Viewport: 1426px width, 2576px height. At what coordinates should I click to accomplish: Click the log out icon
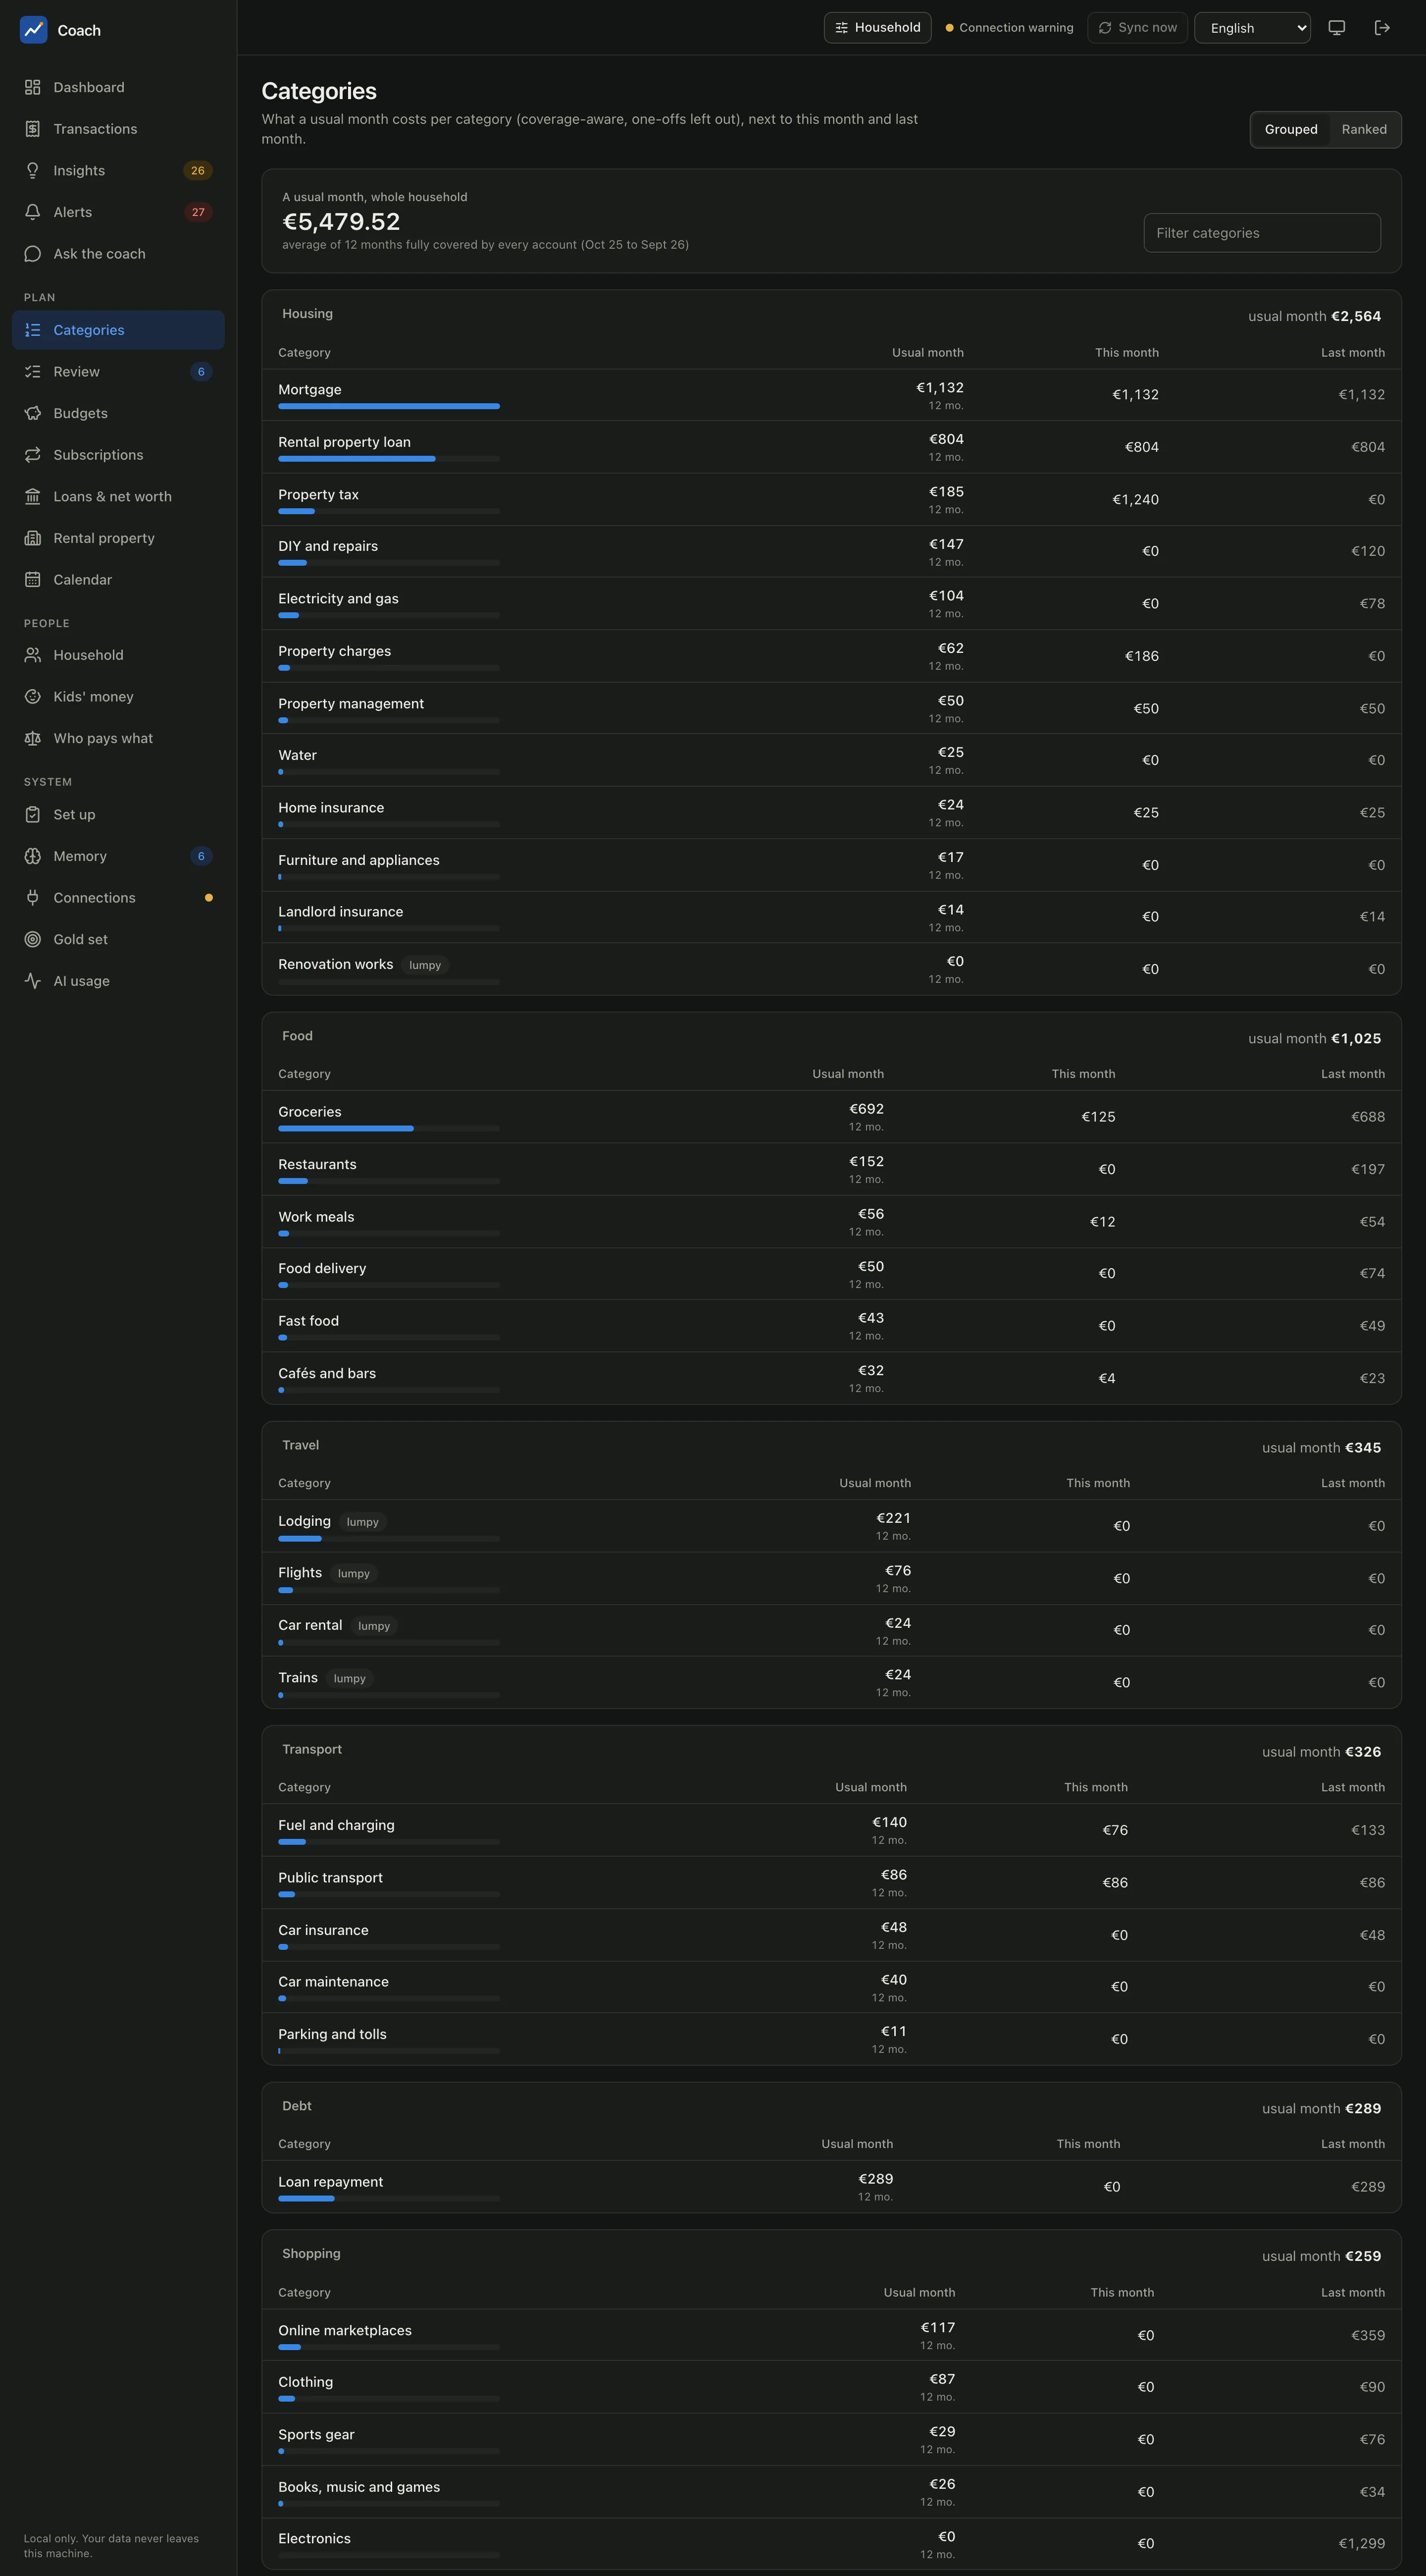point(1382,28)
